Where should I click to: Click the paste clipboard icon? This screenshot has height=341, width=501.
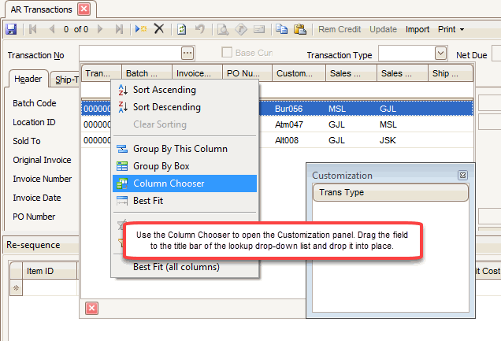299,29
